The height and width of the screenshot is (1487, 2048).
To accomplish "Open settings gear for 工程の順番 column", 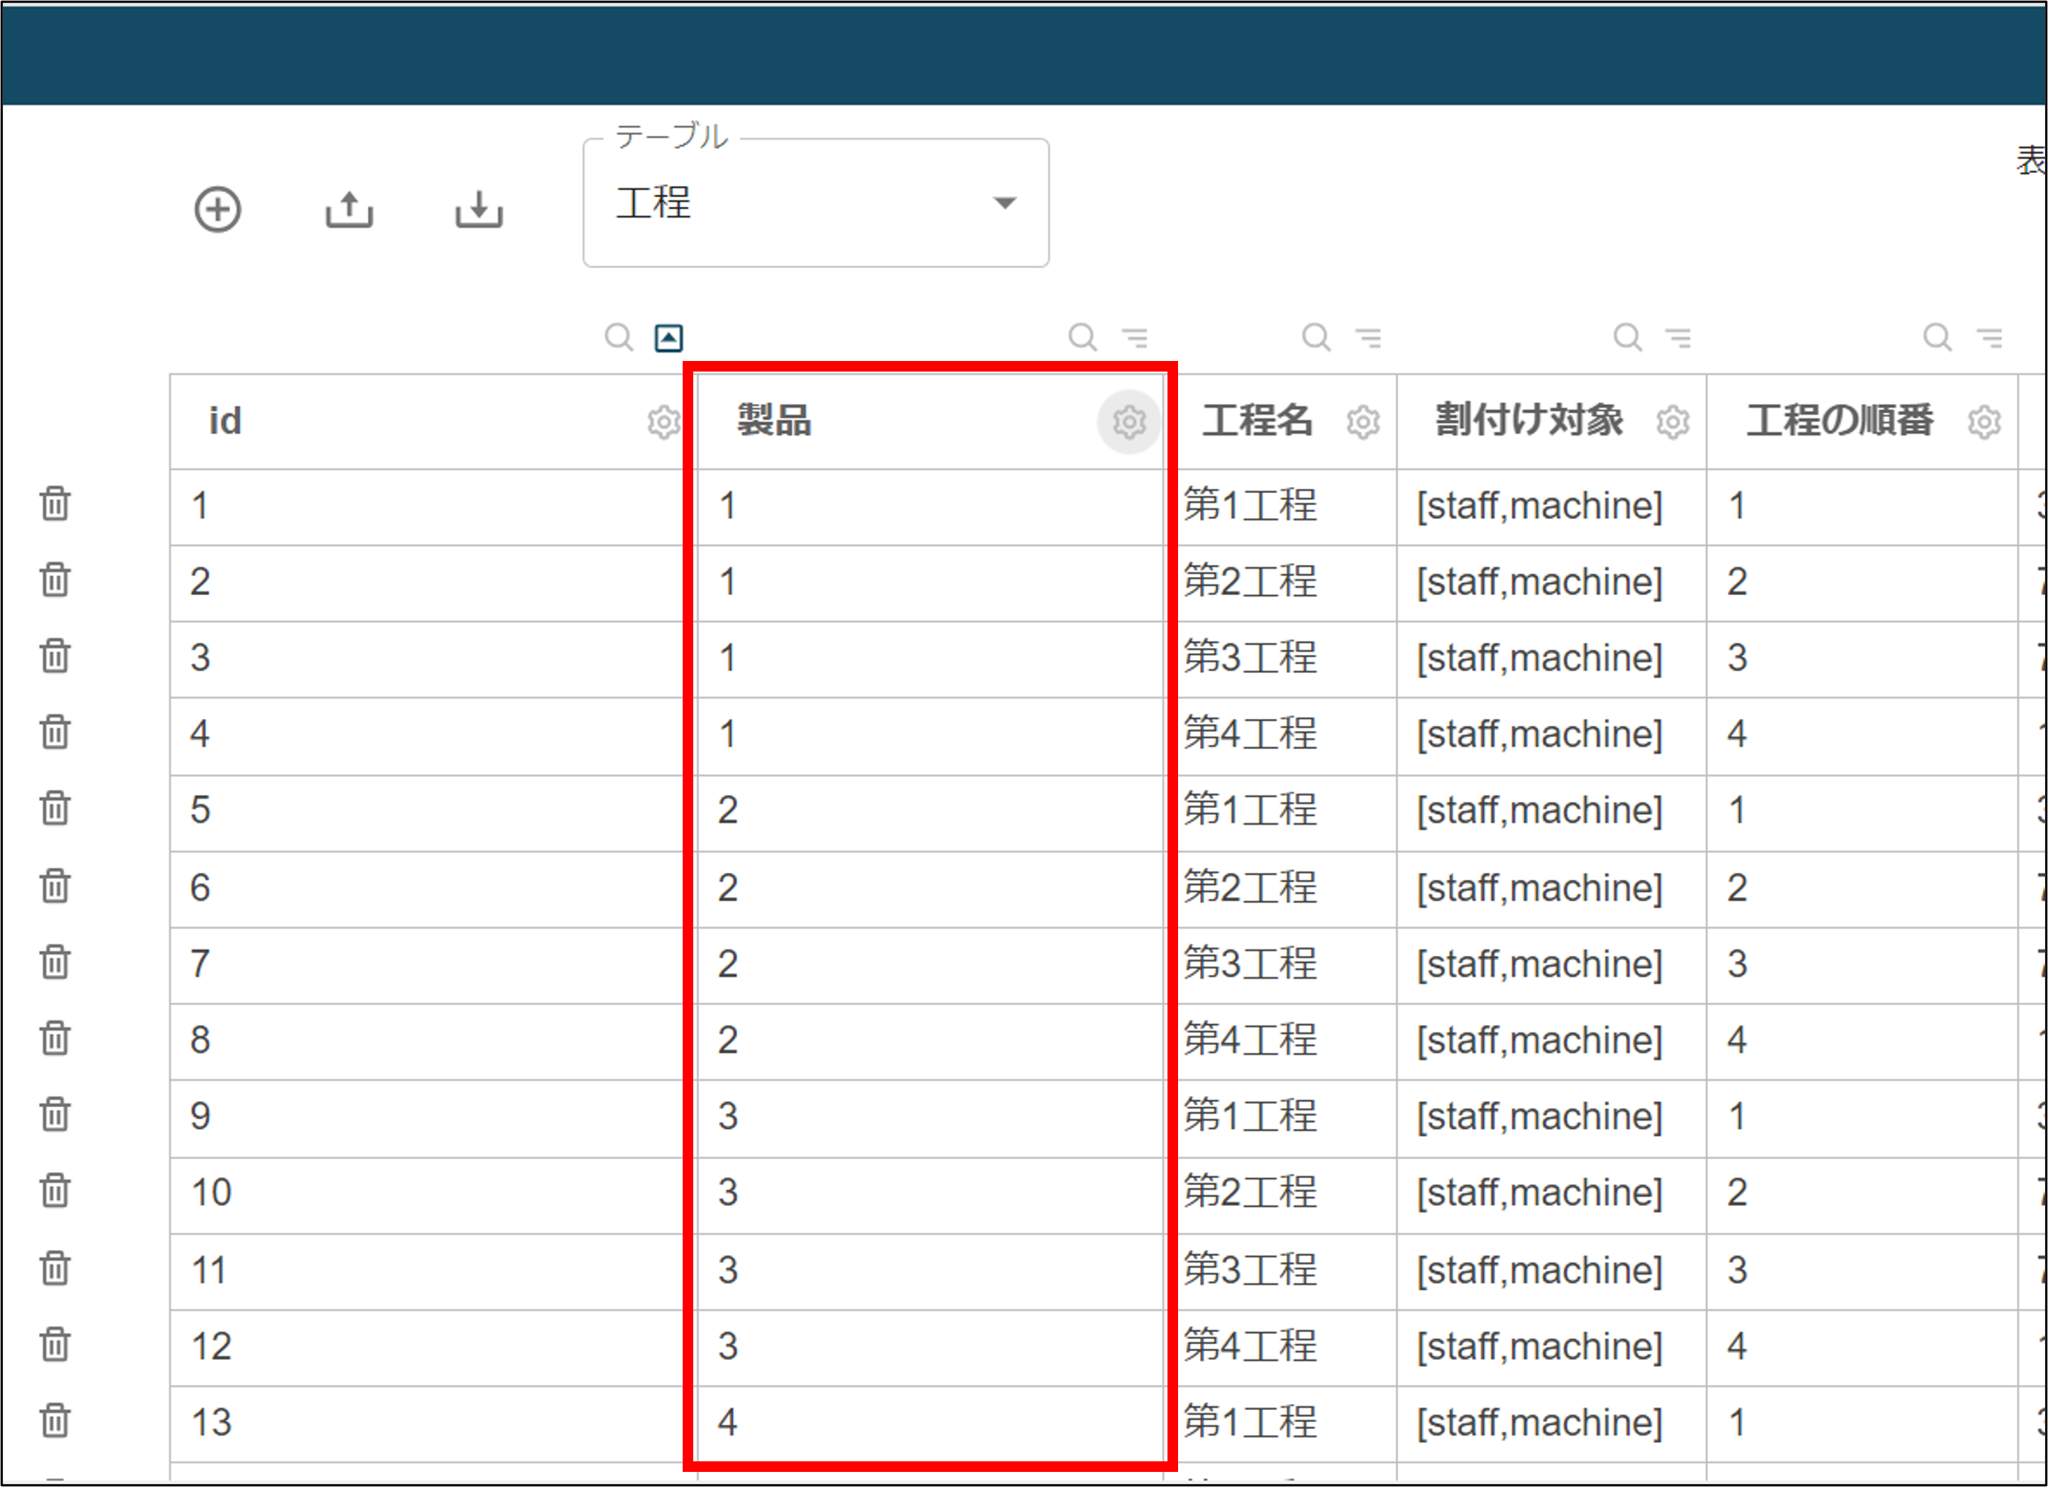I will point(1984,421).
